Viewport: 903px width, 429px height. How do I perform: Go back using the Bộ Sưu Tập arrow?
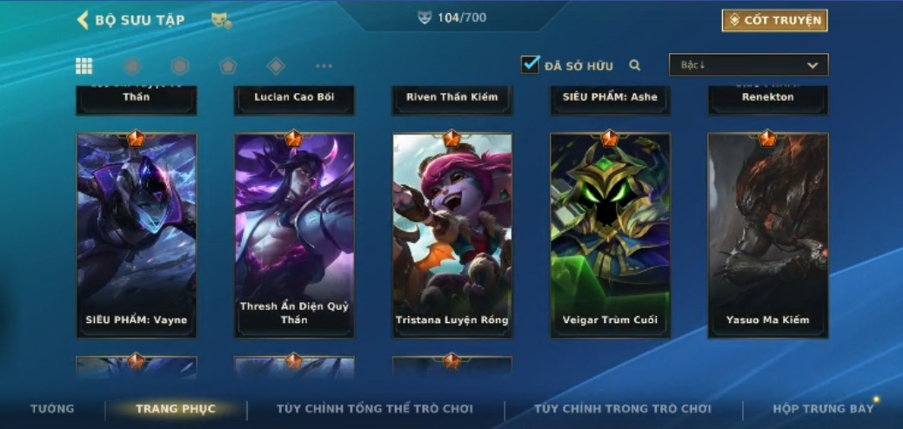point(83,20)
